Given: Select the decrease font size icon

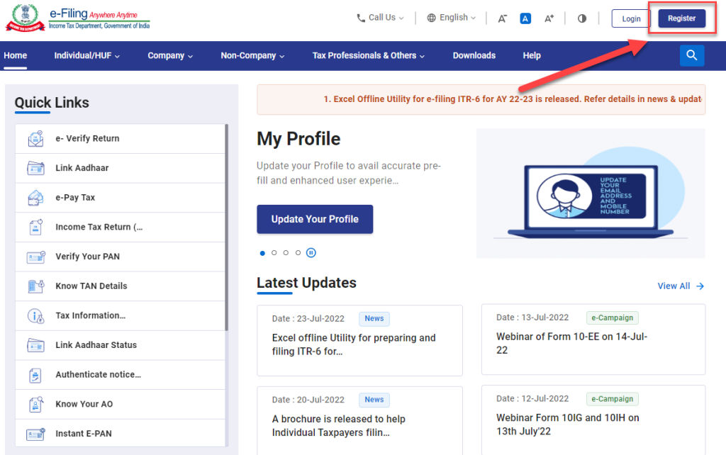Looking at the screenshot, I should 503,18.
